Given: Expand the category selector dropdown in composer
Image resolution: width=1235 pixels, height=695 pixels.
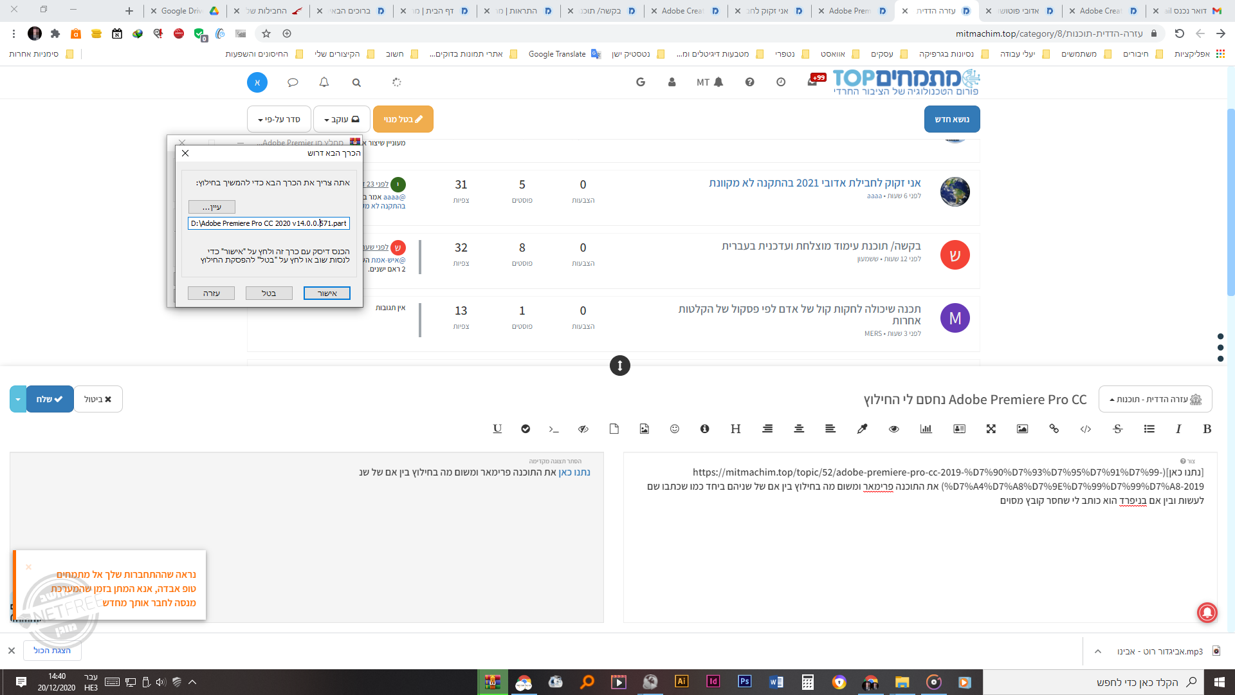Looking at the screenshot, I should (1155, 399).
